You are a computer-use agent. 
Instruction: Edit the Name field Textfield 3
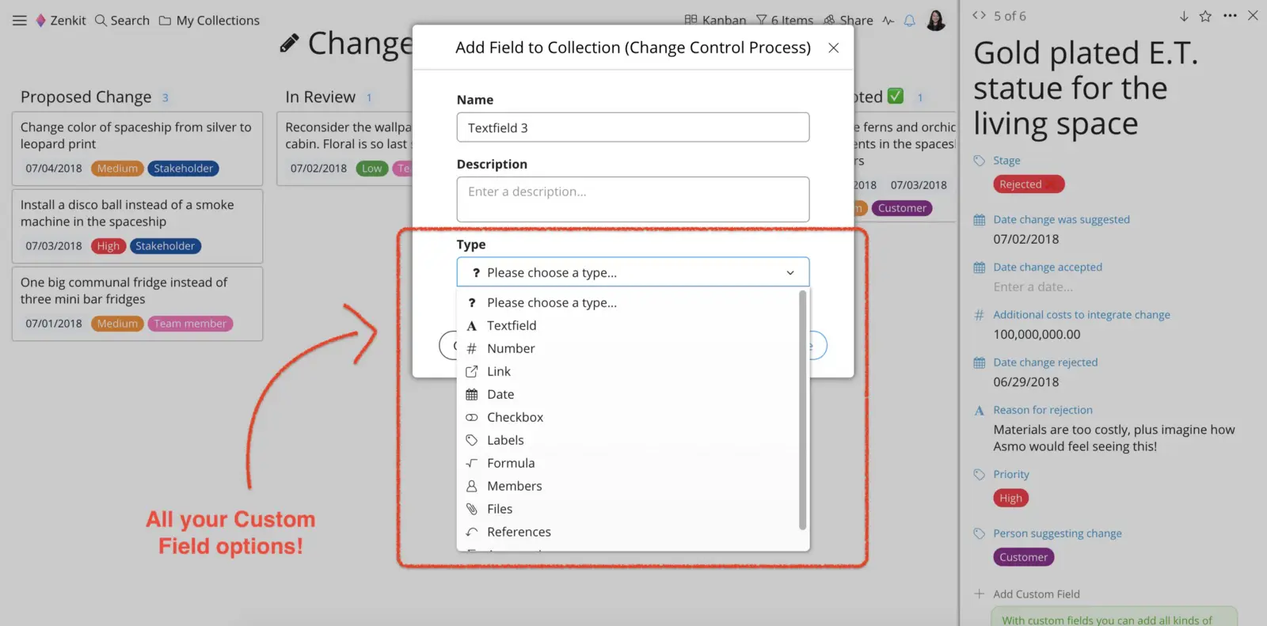[633, 127]
